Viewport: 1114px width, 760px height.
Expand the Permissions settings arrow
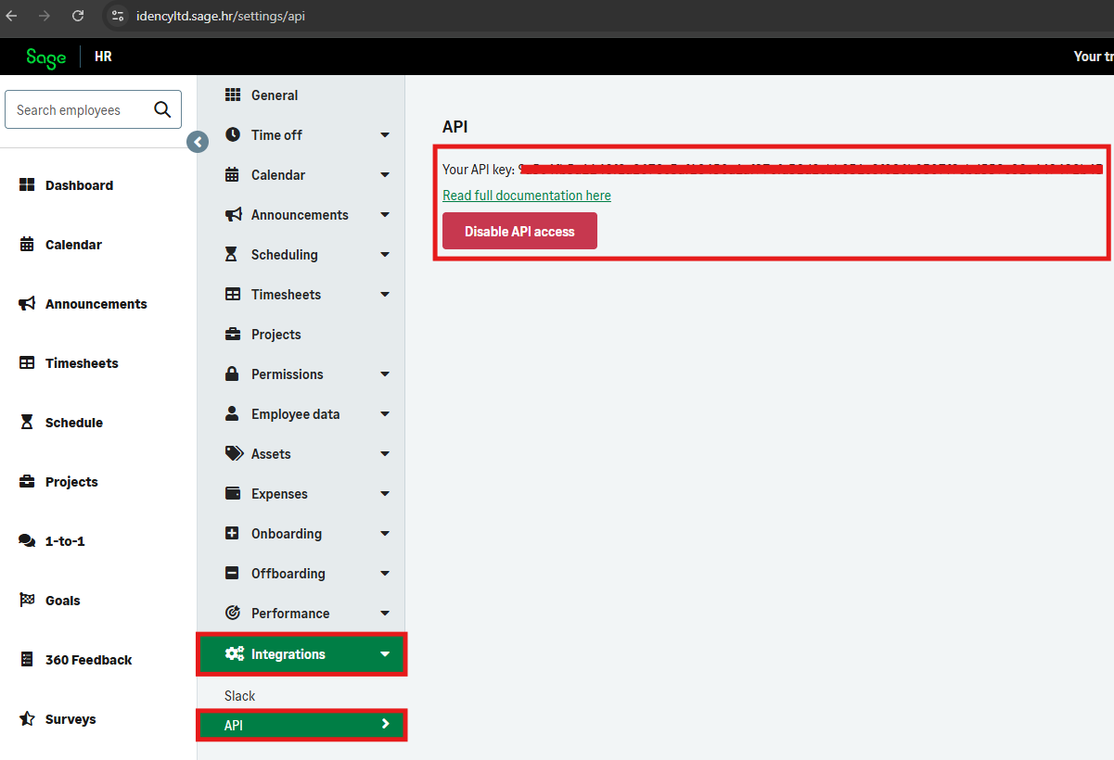point(385,374)
